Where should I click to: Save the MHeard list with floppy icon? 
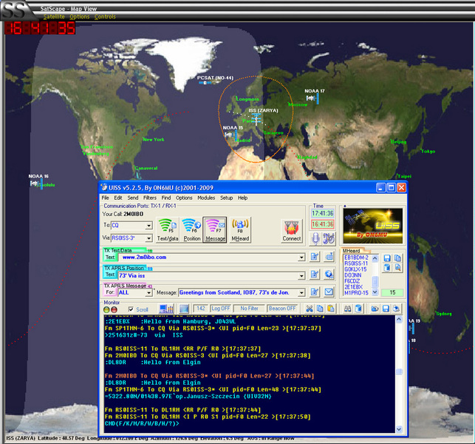pyautogui.click(x=387, y=258)
